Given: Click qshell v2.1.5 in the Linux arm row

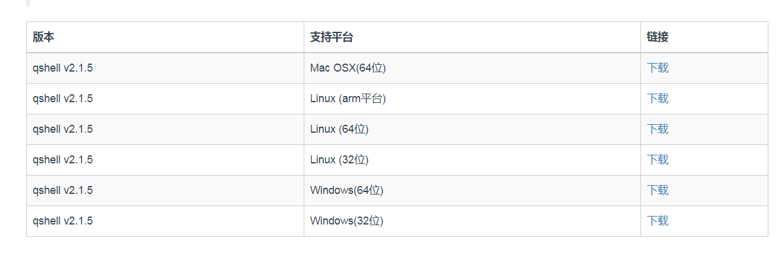Looking at the screenshot, I should (x=63, y=98).
